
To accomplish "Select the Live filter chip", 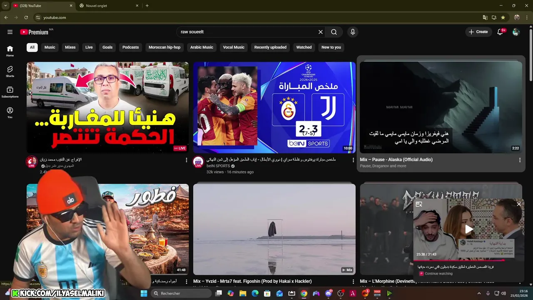I will [x=89, y=47].
